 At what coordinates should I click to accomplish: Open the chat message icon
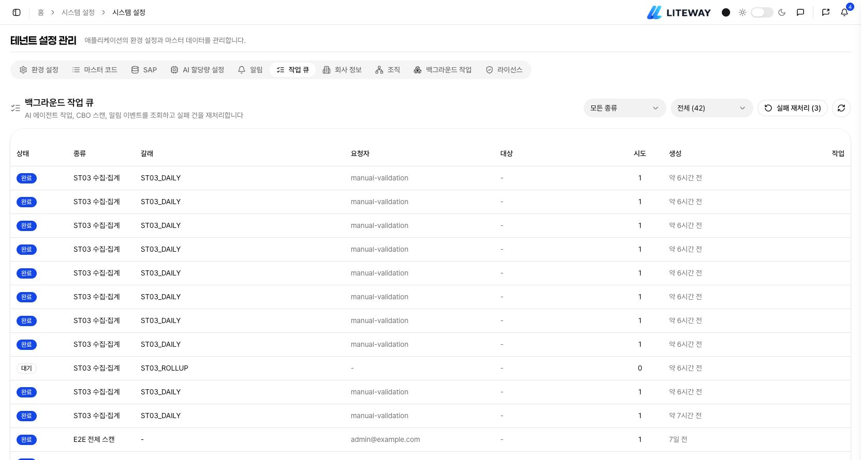(800, 12)
